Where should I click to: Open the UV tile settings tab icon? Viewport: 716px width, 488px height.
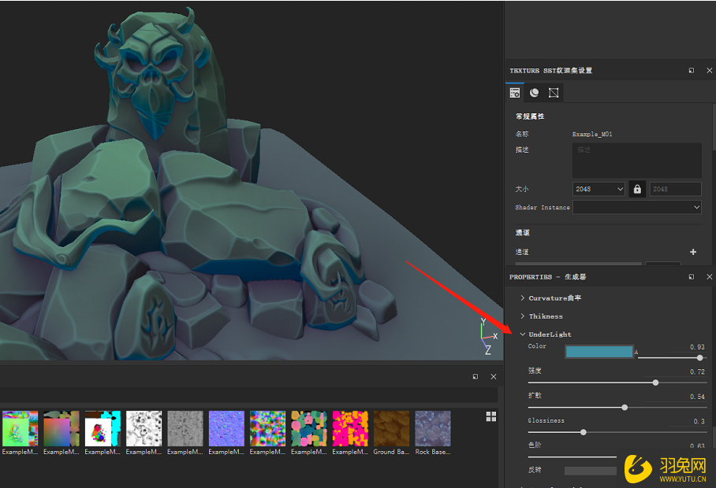click(x=554, y=93)
